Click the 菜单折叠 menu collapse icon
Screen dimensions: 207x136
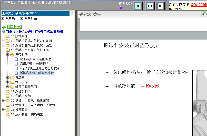point(22,18)
